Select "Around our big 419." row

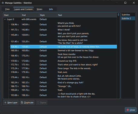(64, 61)
